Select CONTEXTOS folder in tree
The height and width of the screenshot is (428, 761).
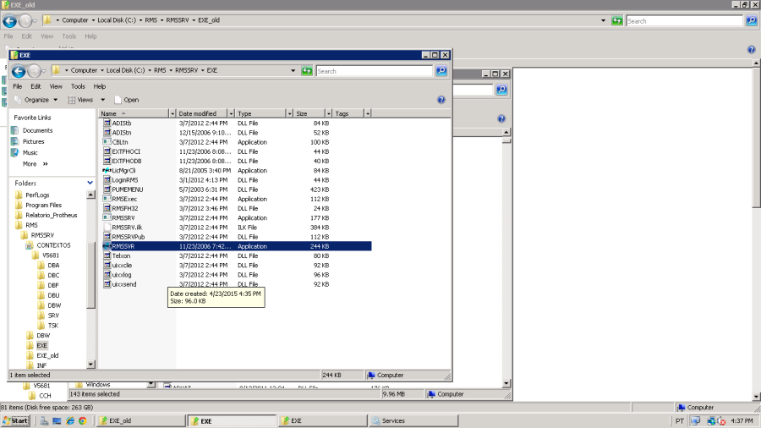click(x=53, y=245)
